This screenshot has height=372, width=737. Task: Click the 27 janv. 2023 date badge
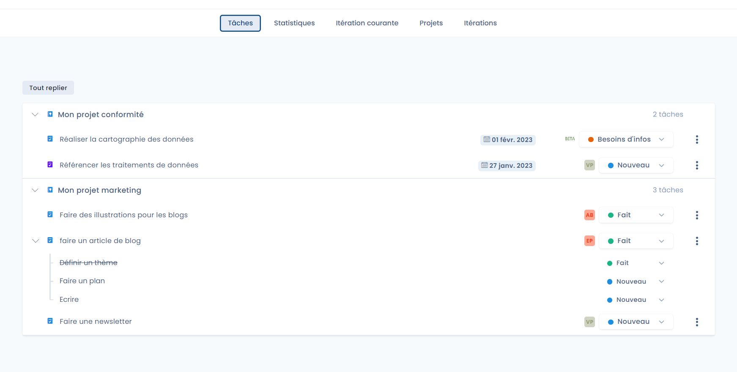pyautogui.click(x=507, y=166)
